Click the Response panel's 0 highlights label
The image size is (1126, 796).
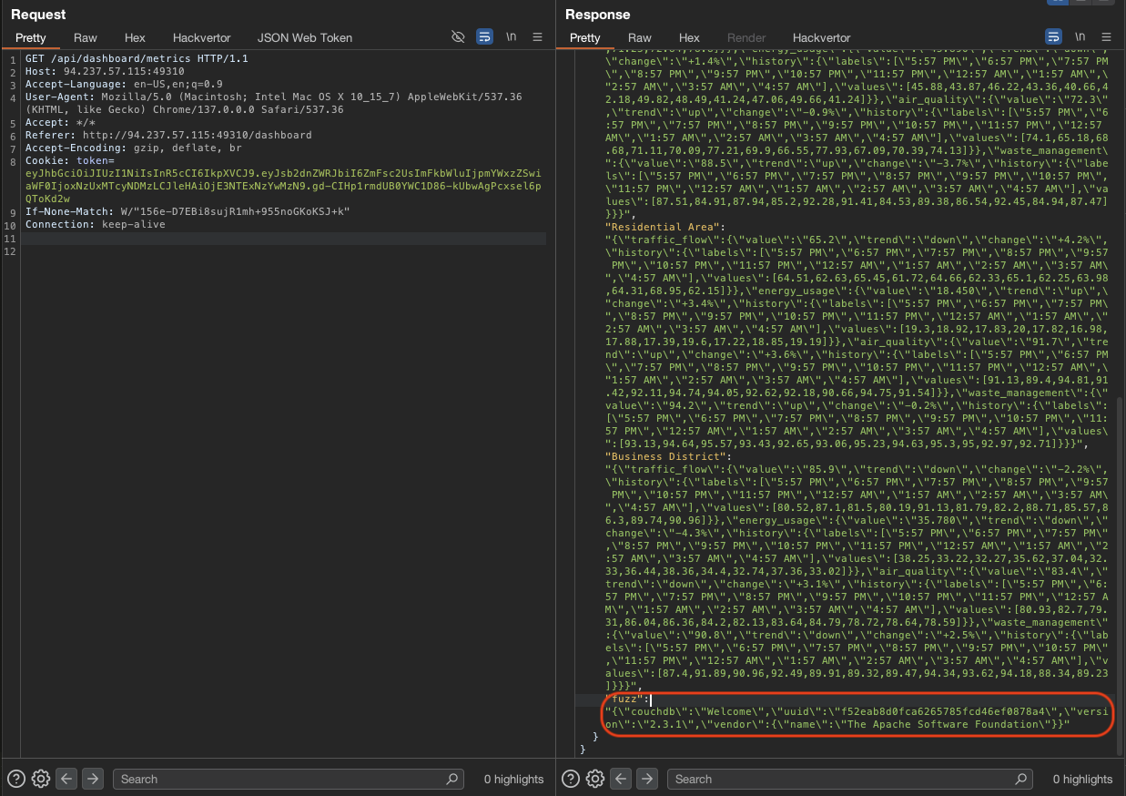1082,779
